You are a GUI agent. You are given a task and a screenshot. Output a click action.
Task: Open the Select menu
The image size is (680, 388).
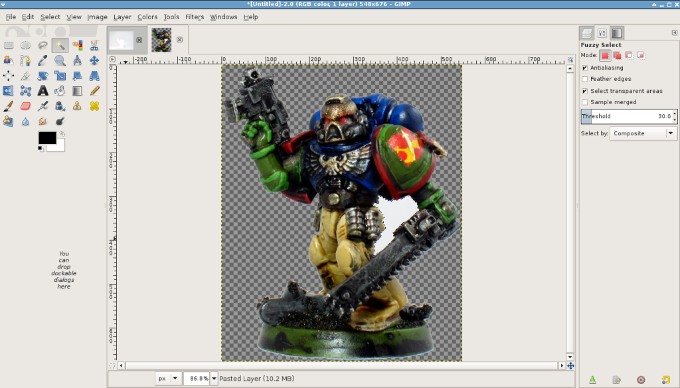(x=50, y=17)
